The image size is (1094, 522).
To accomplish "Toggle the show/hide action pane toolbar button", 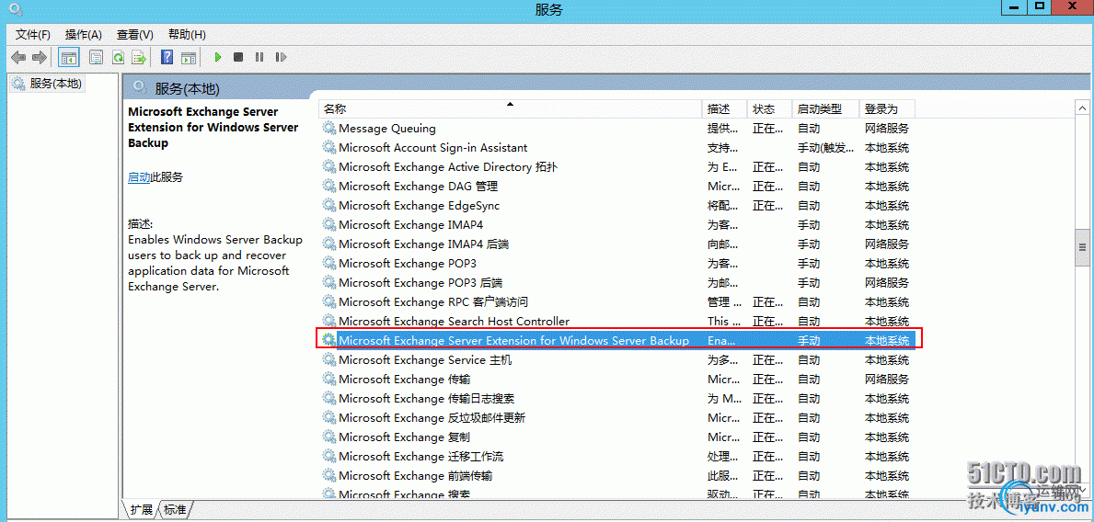I will pos(189,57).
